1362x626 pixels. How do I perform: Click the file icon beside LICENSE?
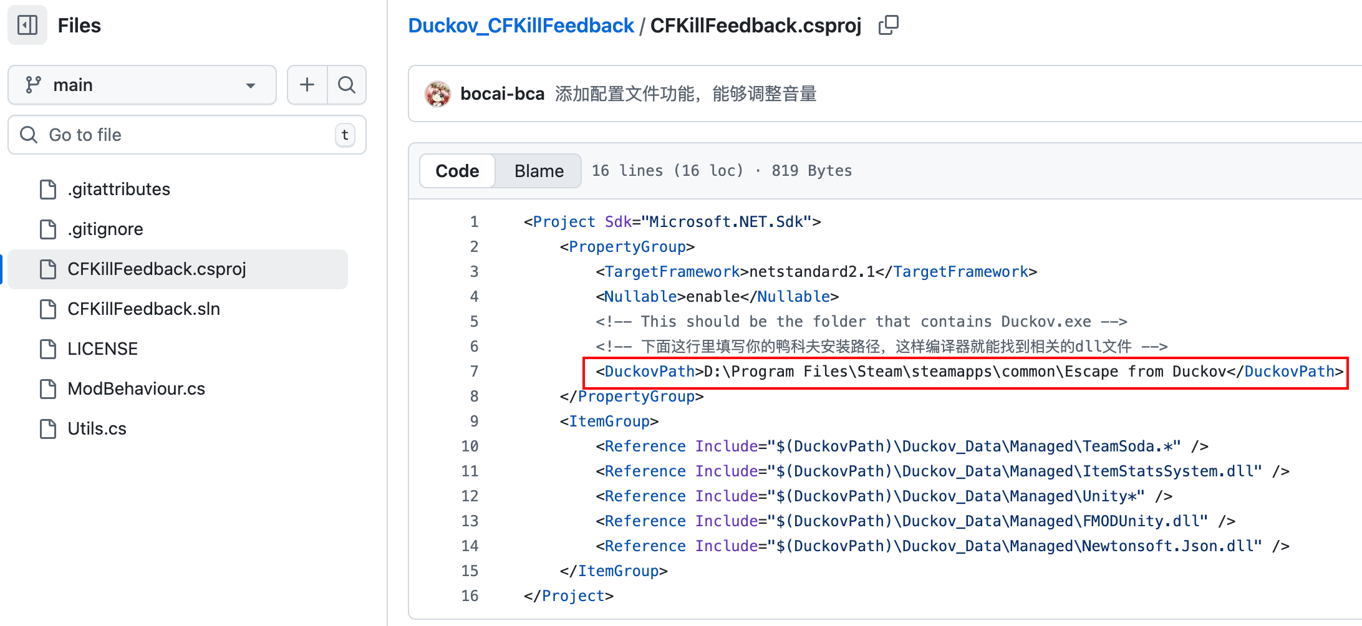(49, 349)
